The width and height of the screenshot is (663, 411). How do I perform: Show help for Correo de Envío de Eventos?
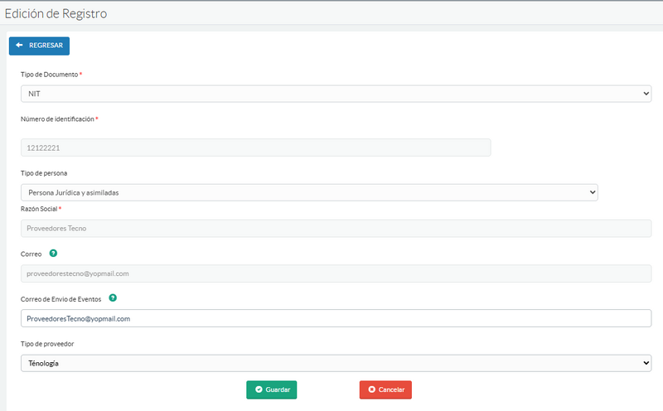tap(113, 297)
